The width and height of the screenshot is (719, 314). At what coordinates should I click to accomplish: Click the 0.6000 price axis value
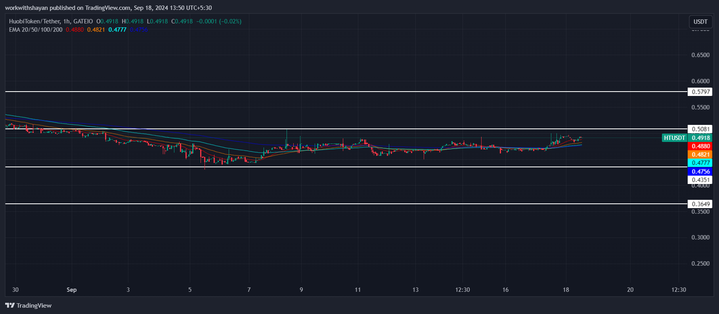point(700,81)
